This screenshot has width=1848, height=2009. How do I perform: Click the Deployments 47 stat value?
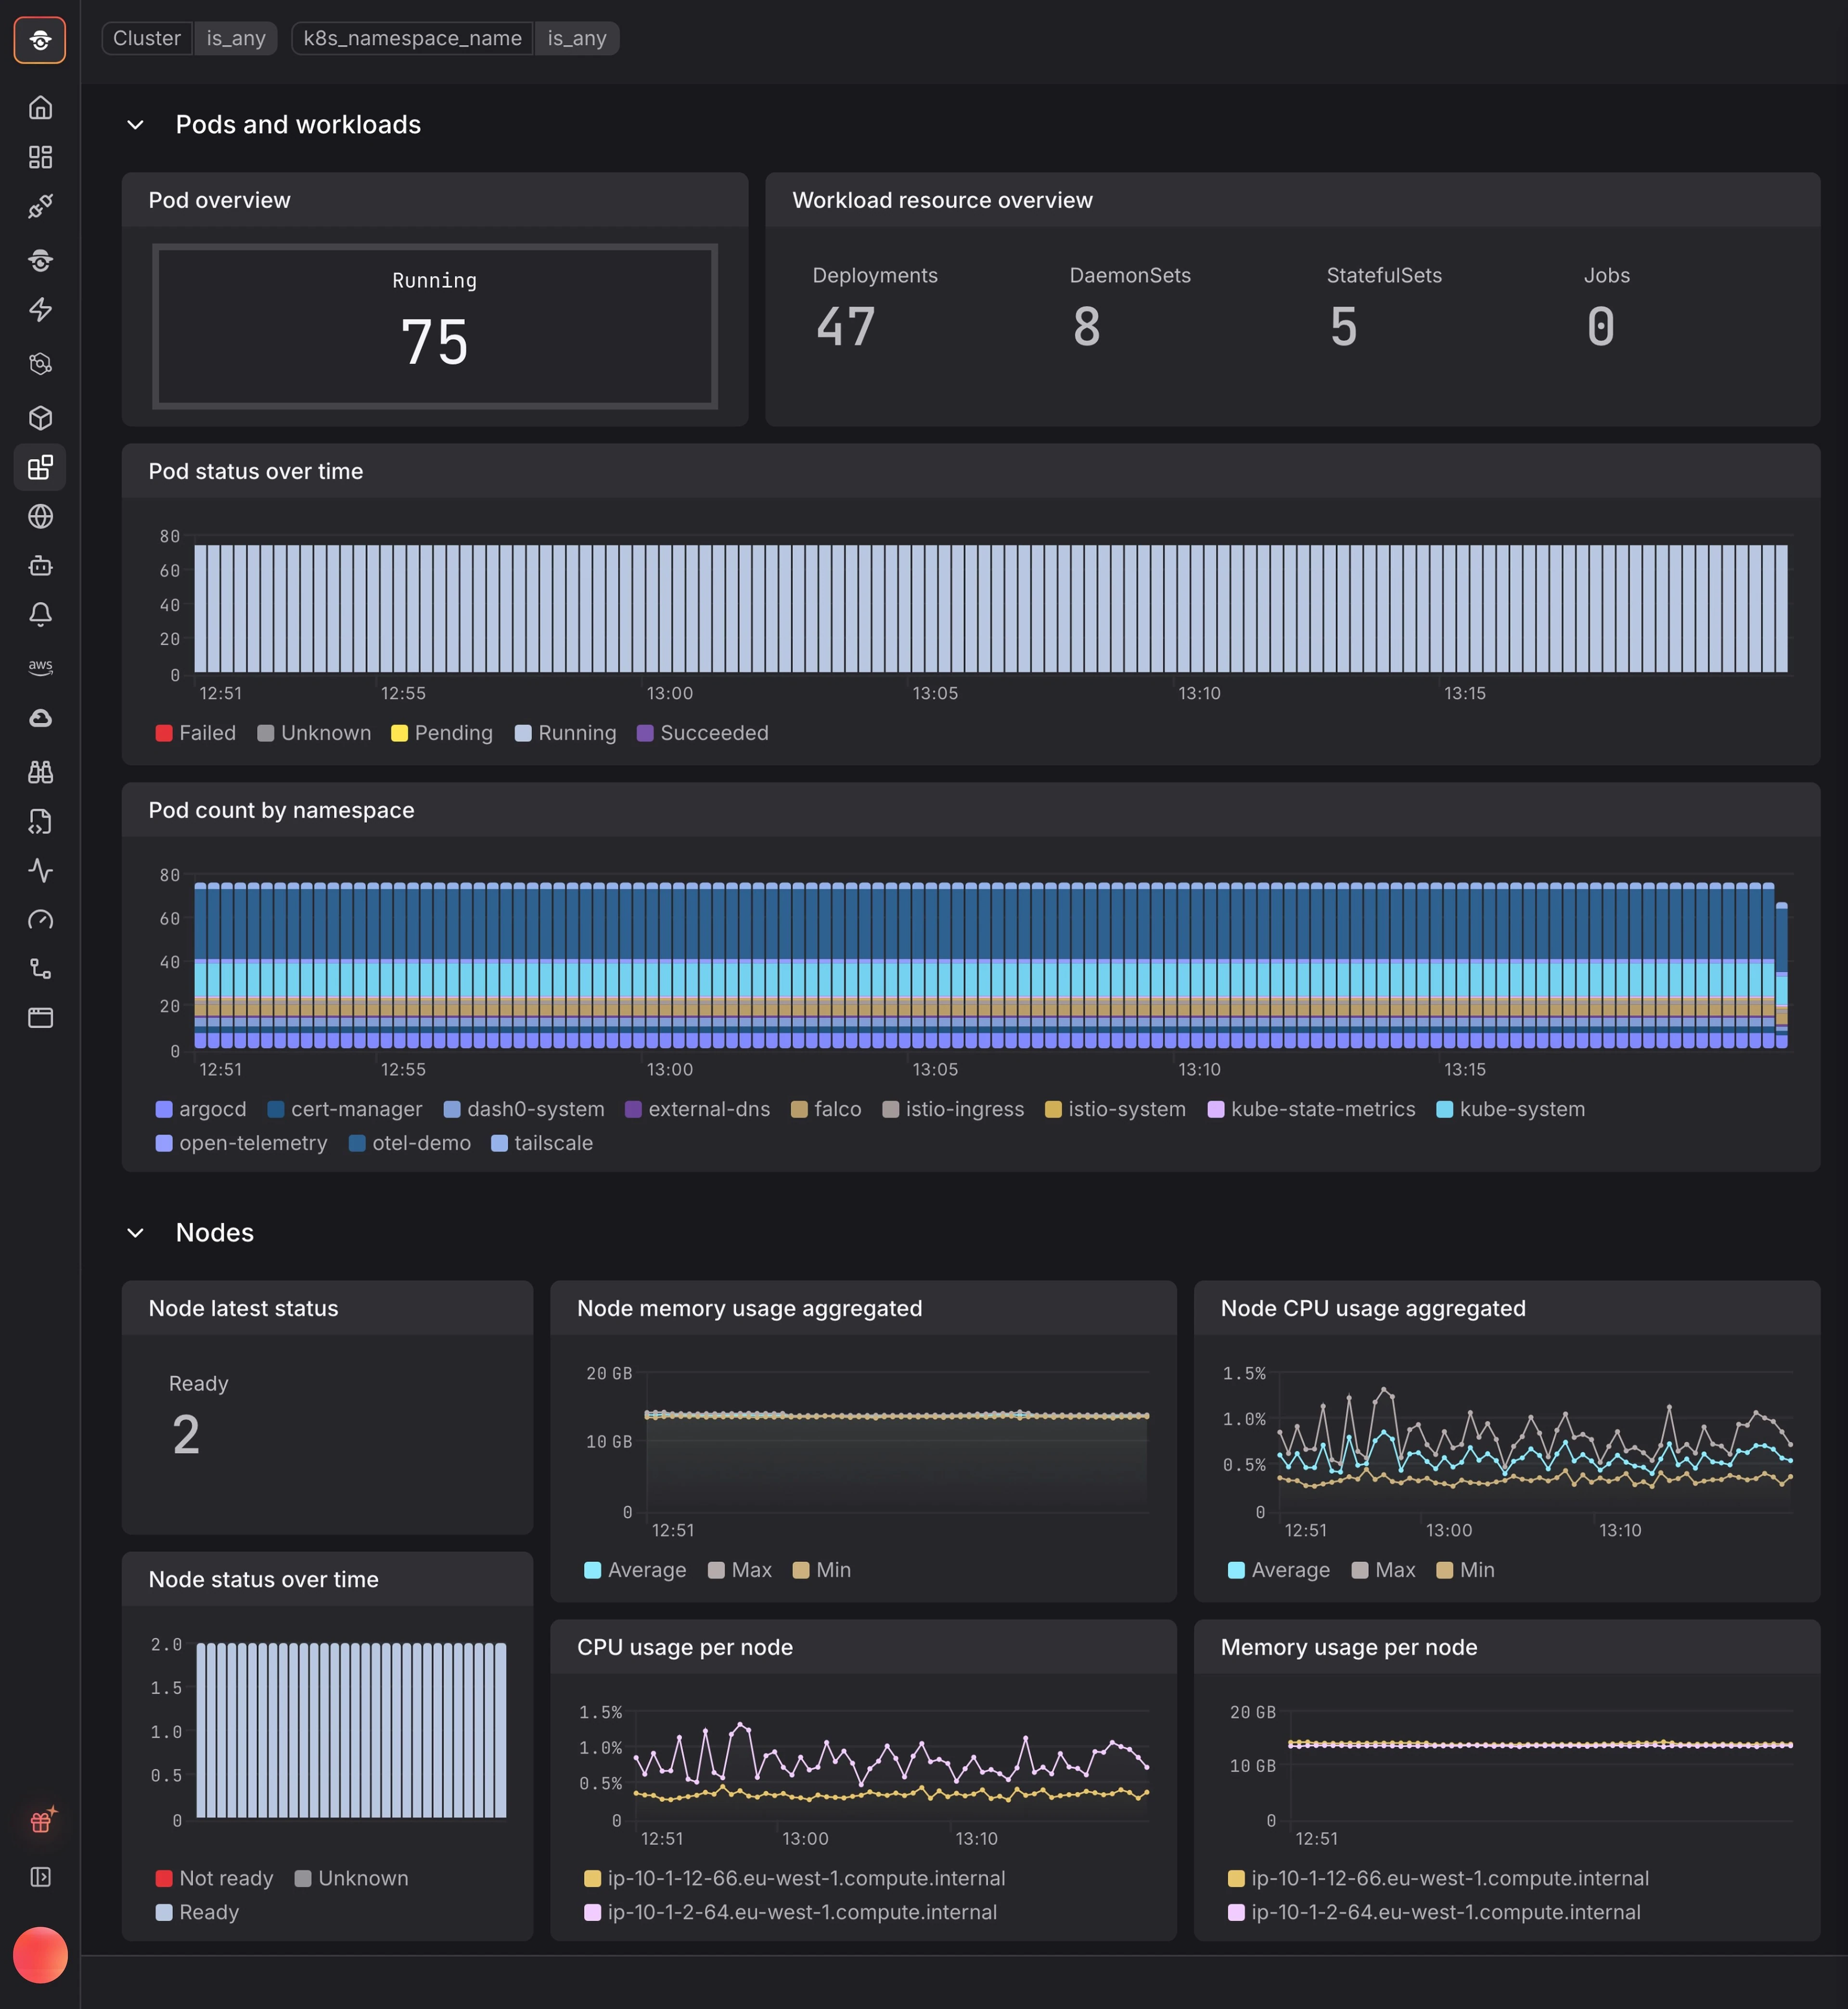pyautogui.click(x=846, y=327)
